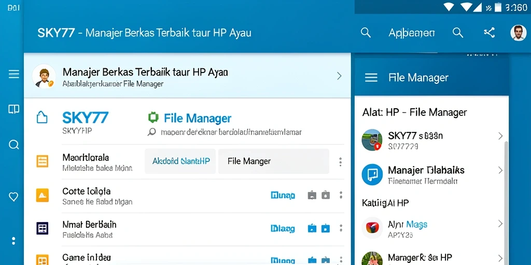Open favorites heart icon in sidebar
This screenshot has width=531, height=265.
click(13, 197)
